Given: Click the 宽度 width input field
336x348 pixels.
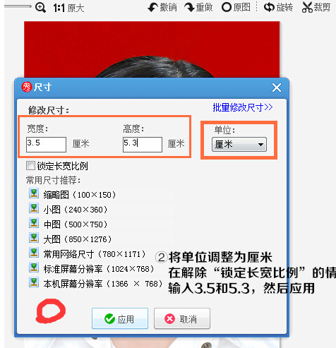Looking at the screenshot, I should coord(46,145).
